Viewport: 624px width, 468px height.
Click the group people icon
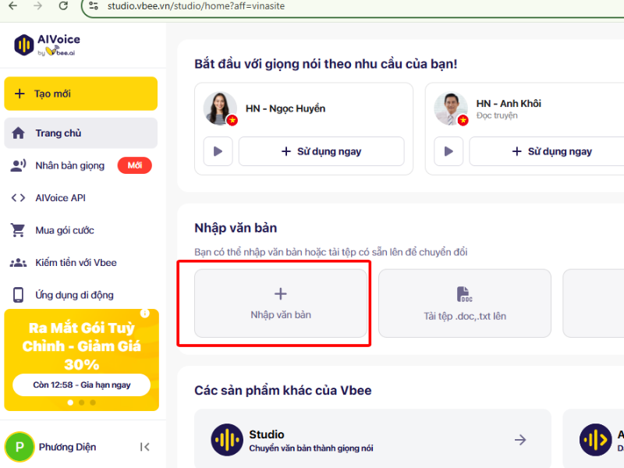point(18,263)
